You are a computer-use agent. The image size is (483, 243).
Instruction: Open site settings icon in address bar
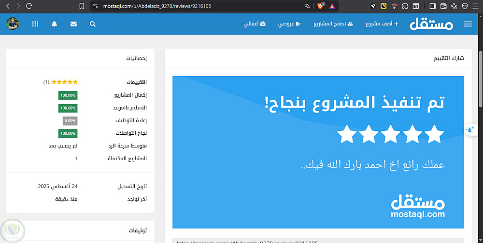coord(96,6)
